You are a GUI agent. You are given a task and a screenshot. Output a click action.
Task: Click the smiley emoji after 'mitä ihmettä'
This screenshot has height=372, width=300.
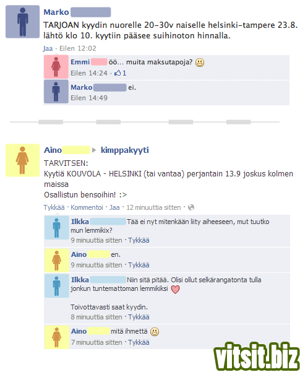(155, 332)
